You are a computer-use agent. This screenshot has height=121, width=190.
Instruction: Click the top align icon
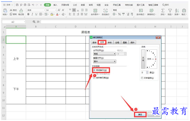[x=70, y=10]
